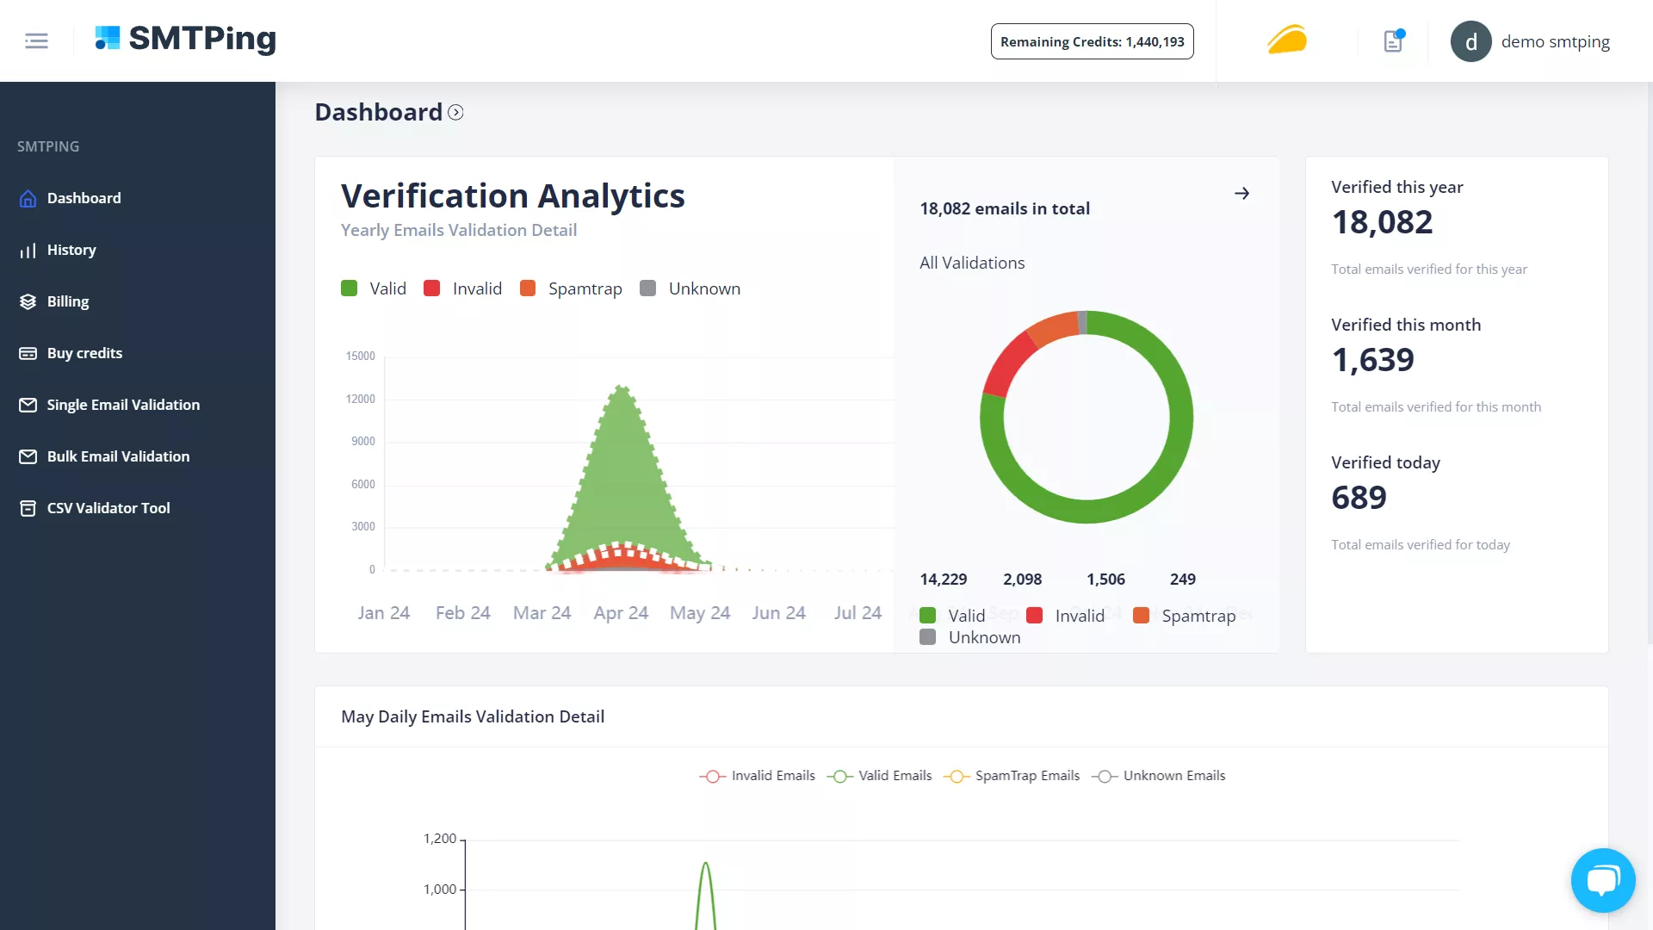Open Buy credits link
The height and width of the screenshot is (930, 1653).
pyautogui.click(x=84, y=353)
